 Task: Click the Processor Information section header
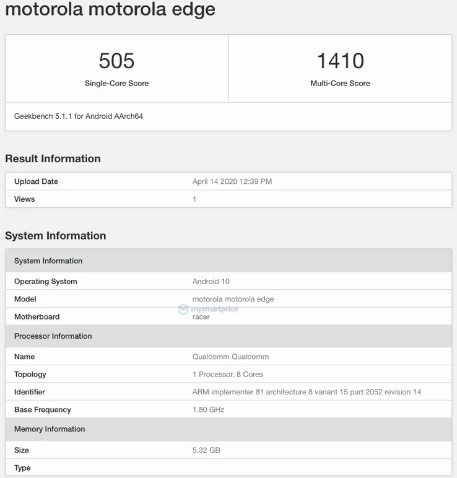pos(53,336)
